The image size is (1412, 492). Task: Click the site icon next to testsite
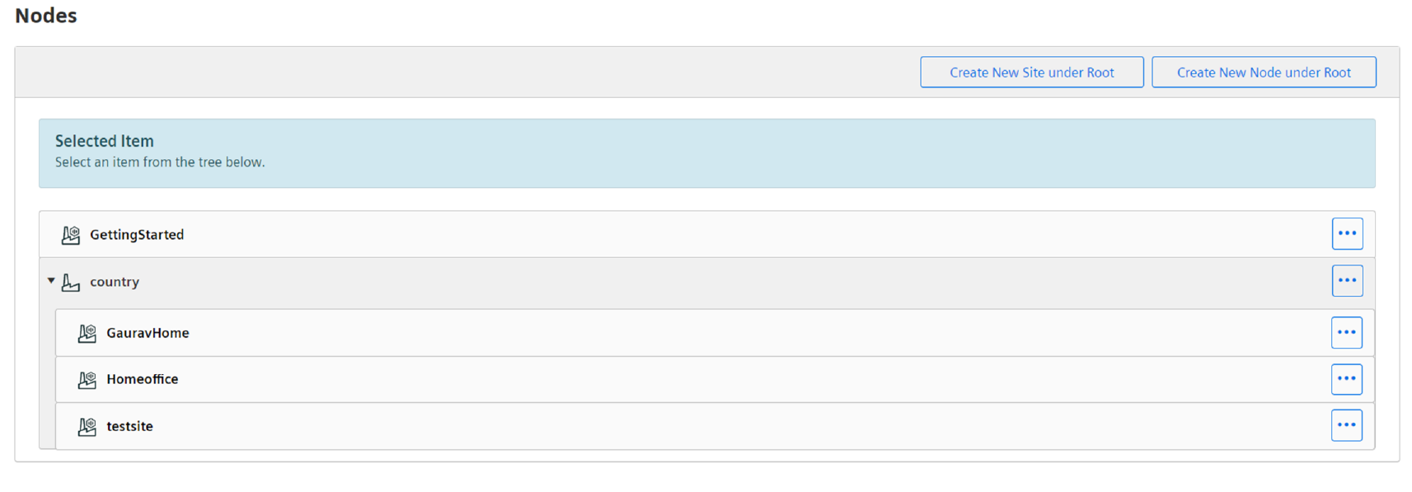87,426
